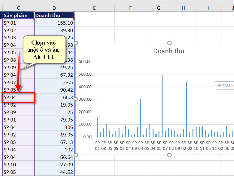
Task: Select the cell with value 27.09
Action: [x=54, y=164]
